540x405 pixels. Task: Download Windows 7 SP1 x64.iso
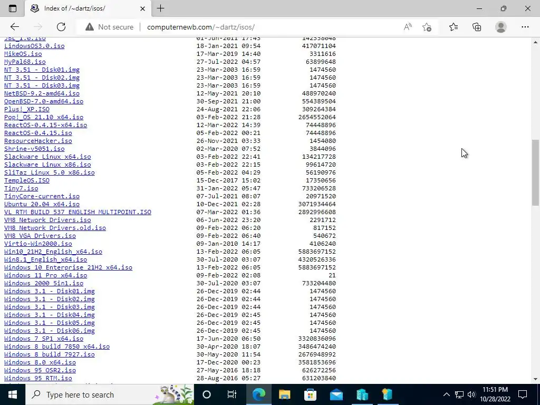(x=44, y=339)
